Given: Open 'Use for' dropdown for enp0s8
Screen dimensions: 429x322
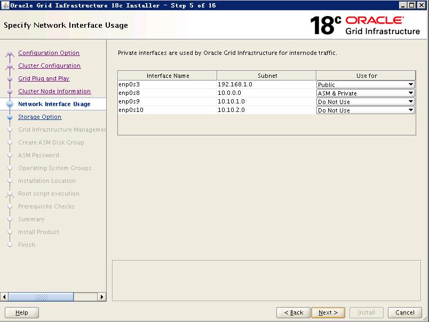Looking at the screenshot, I should (410, 93).
